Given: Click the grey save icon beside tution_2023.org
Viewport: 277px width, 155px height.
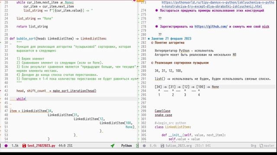Looking at the screenshot, I should 162,146.
